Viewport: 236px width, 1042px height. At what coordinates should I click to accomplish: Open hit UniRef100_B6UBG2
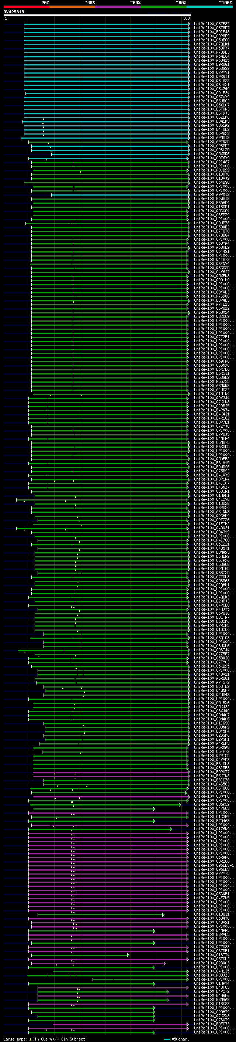[x=211, y=101]
